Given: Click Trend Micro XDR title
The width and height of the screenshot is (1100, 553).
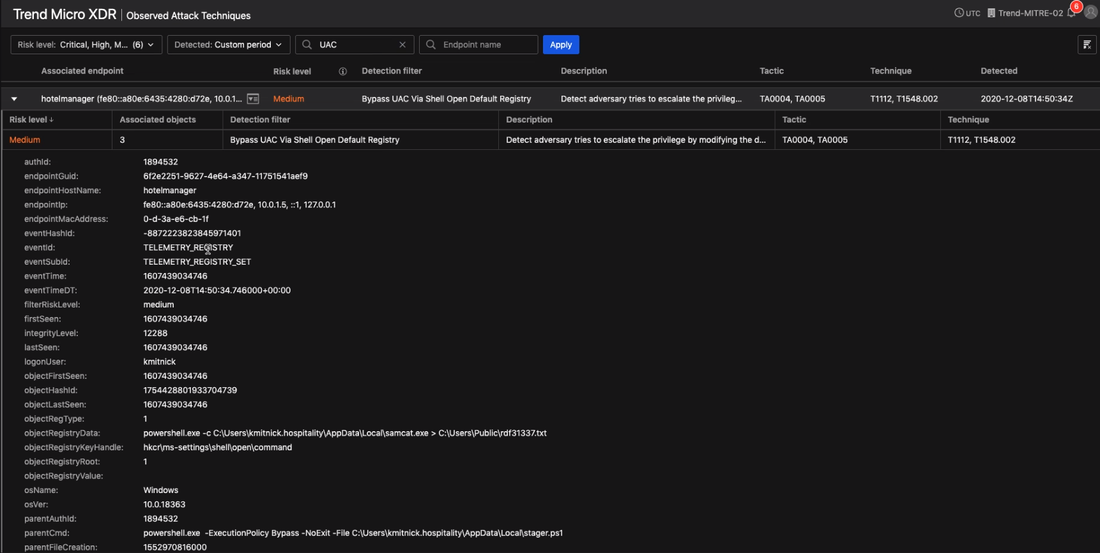Looking at the screenshot, I should pyautogui.click(x=65, y=14).
